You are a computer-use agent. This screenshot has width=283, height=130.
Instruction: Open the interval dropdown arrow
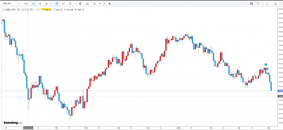[x=51, y=3]
